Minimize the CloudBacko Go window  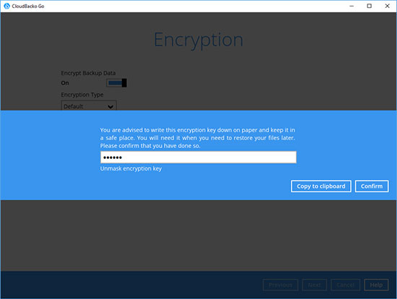pyautogui.click(x=352, y=6)
